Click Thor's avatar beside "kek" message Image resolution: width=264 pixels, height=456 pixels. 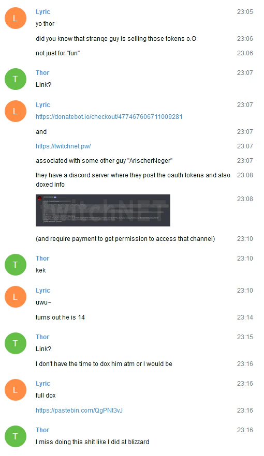point(16,265)
